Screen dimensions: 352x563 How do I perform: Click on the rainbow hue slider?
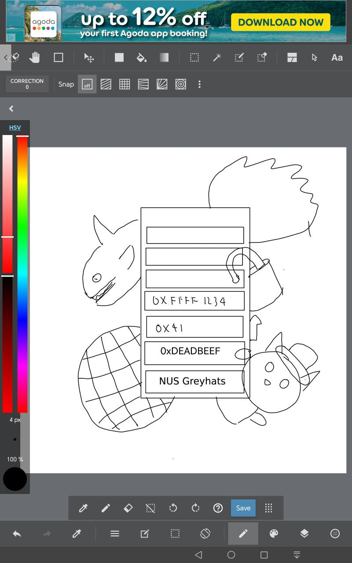point(22,274)
